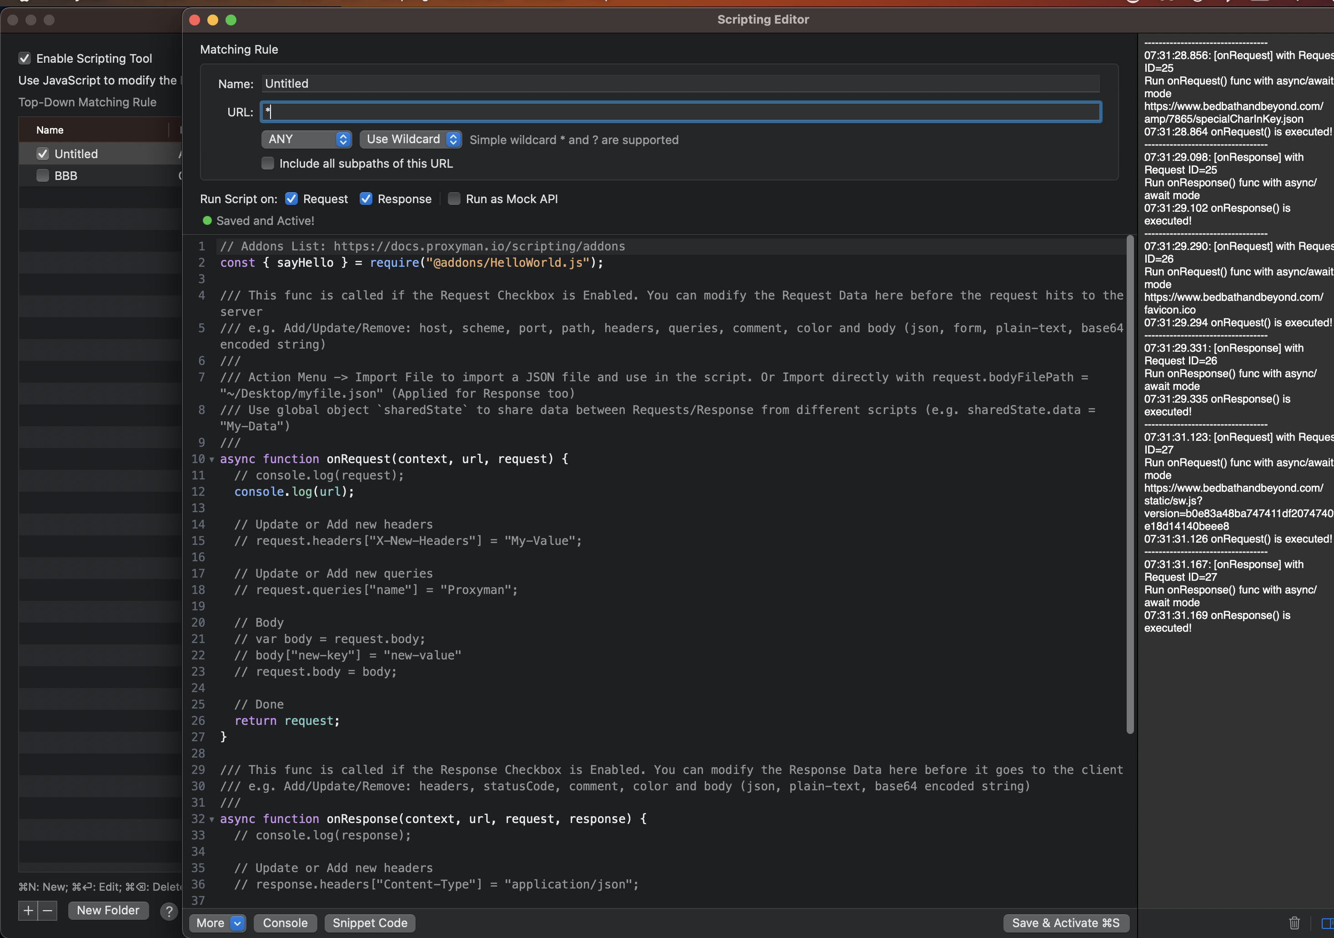This screenshot has width=1334, height=938.
Task: Toggle Run as Mock API checkbox
Action: (454, 199)
